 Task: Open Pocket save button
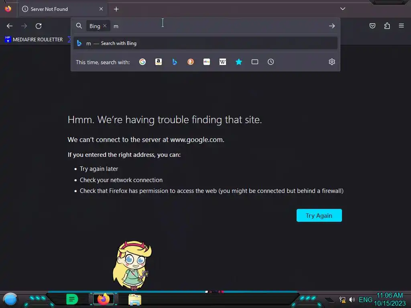click(372, 26)
